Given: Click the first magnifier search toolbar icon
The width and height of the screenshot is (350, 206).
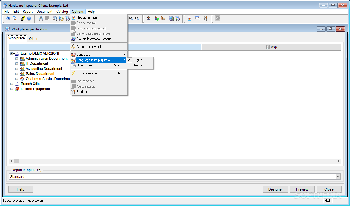Looking at the screenshot, I should (x=55, y=19).
